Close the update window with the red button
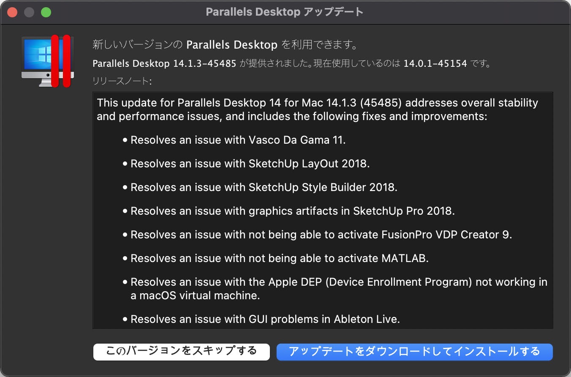571x377 pixels. pyautogui.click(x=12, y=12)
